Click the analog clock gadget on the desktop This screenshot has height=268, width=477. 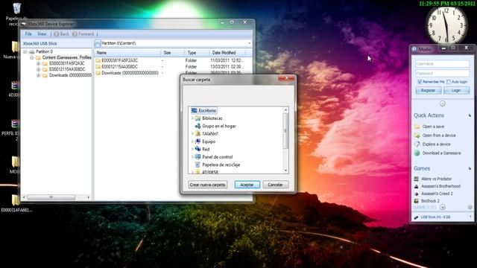pos(446,25)
